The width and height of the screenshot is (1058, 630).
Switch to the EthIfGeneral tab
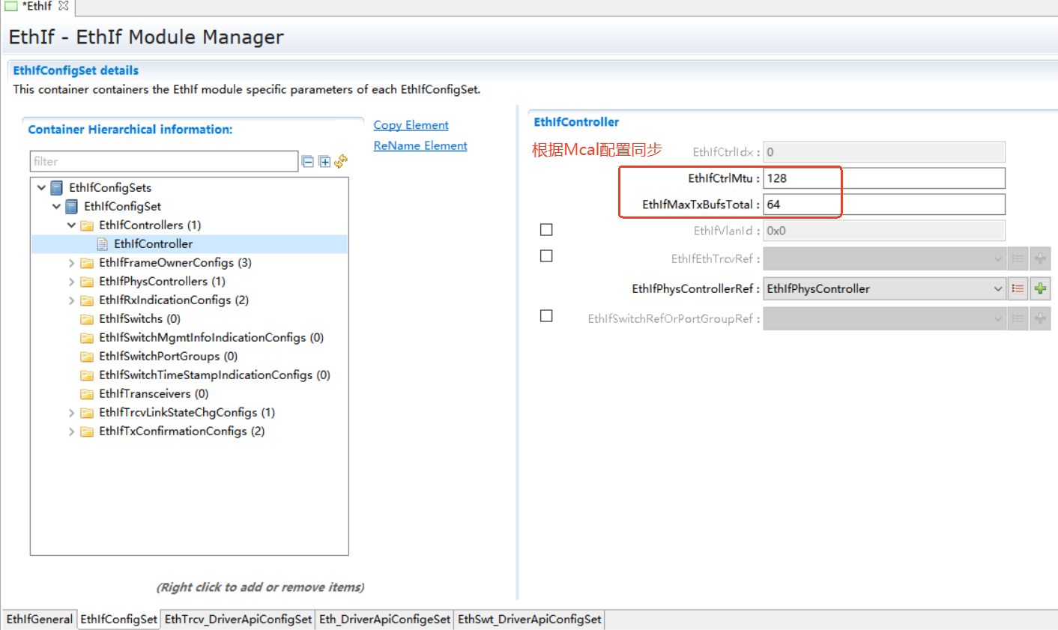click(40, 619)
